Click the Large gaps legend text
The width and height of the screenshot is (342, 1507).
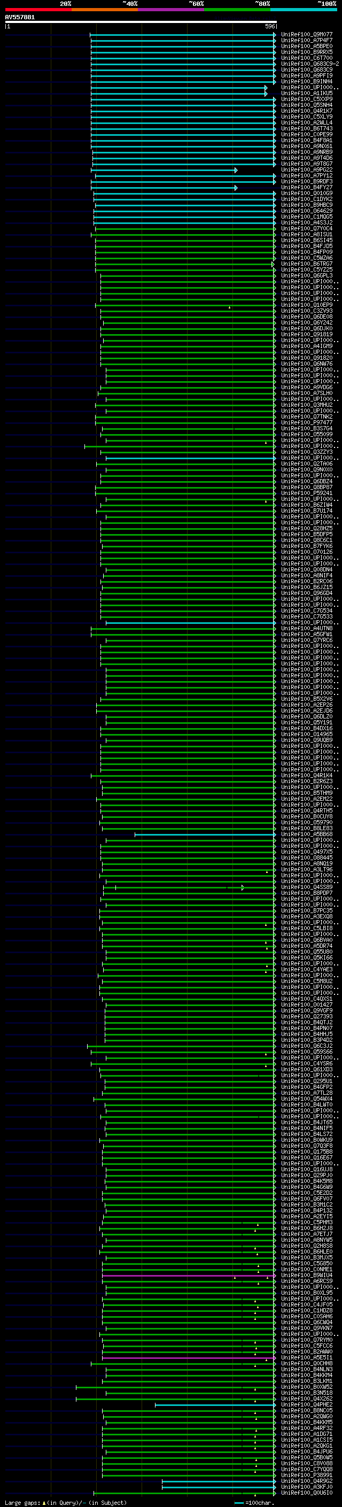click(66, 1502)
